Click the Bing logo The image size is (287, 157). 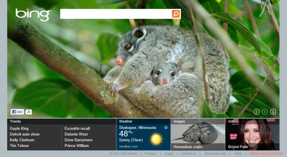click(33, 15)
